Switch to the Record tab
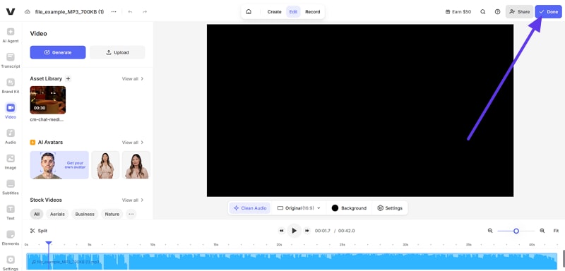 pos(312,12)
